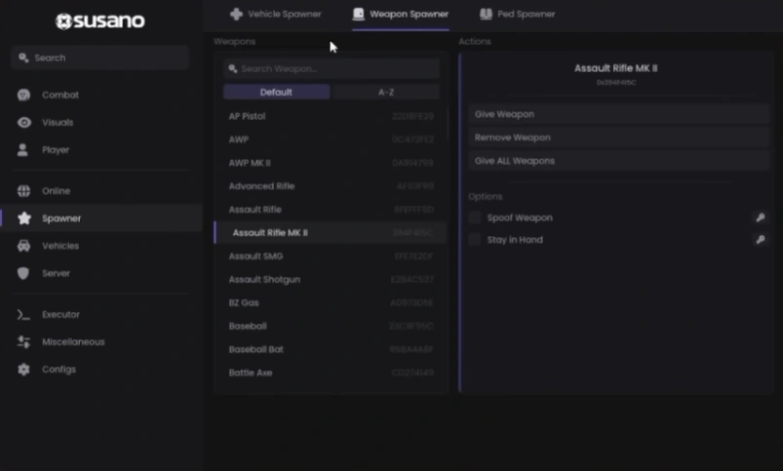
Task: Enable the Spoof Weapon checkbox
Action: pos(475,217)
